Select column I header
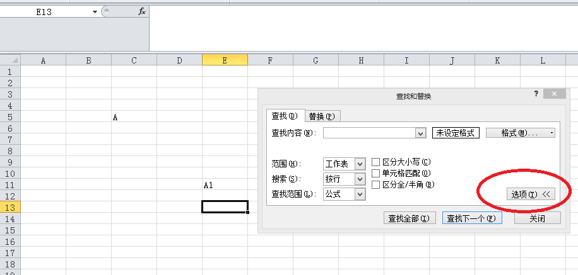Viewport: 578px width, 275px height. 406,60
